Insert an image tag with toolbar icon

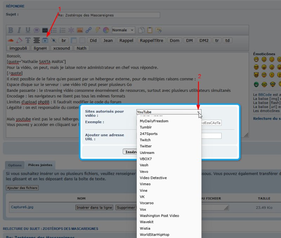(80, 30)
